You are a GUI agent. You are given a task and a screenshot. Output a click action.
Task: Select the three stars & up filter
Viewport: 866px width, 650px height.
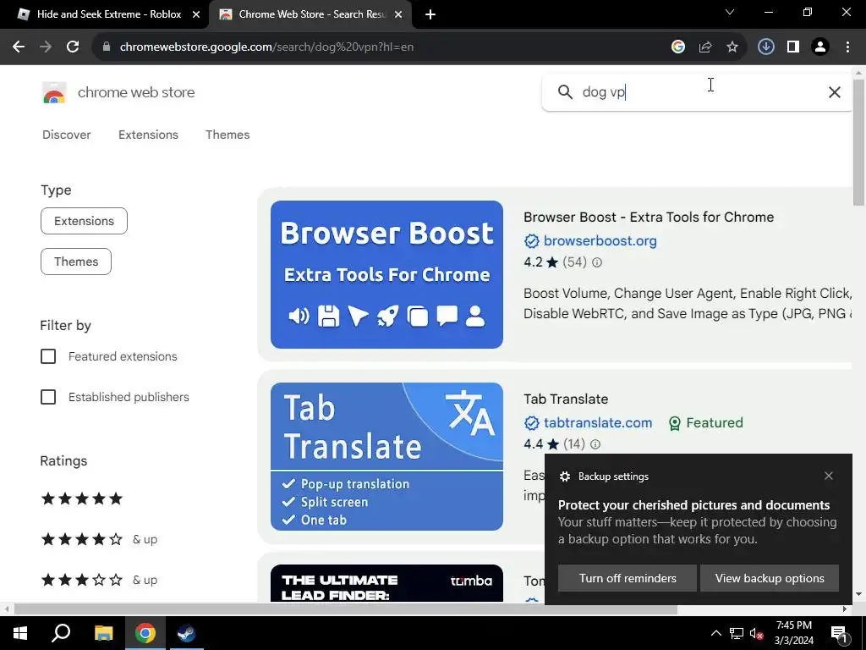tap(100, 580)
